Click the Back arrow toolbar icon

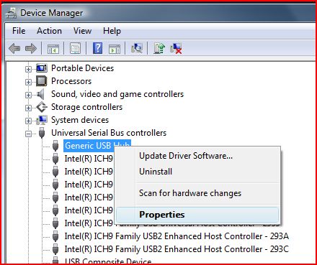click(x=14, y=49)
